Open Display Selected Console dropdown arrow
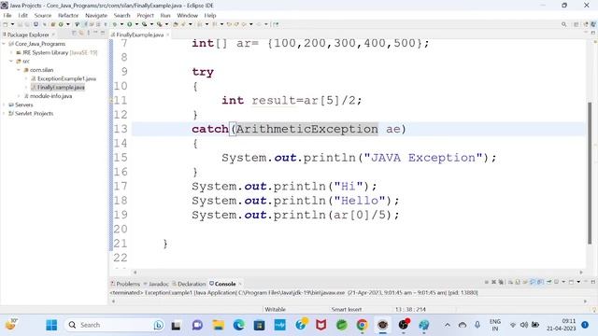 click(563, 282)
